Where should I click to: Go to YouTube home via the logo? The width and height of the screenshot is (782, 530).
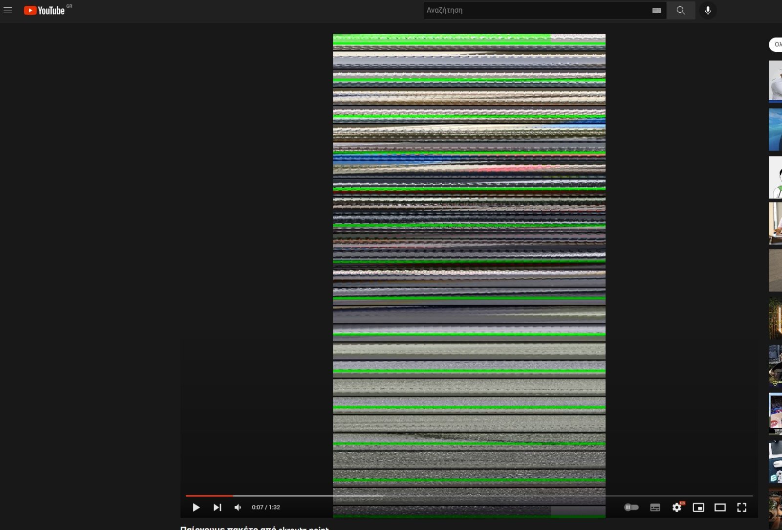coord(44,10)
